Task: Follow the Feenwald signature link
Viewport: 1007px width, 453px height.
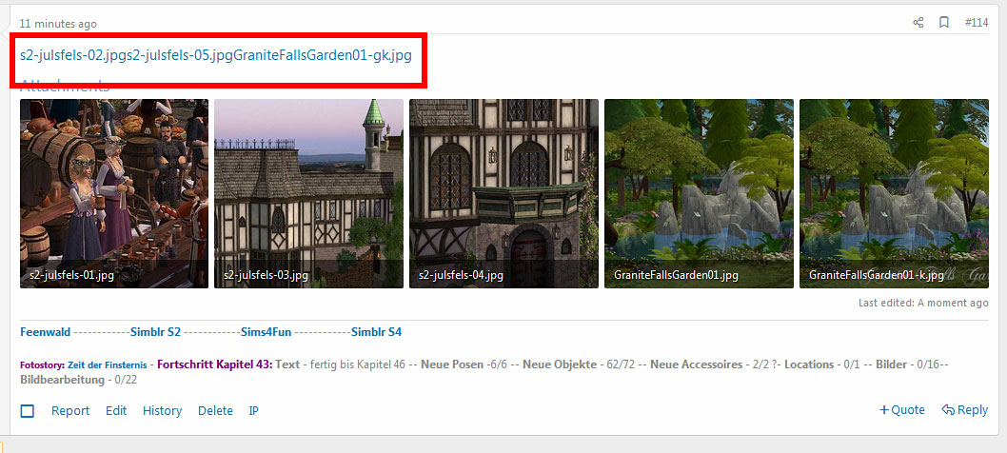Action: pos(46,332)
